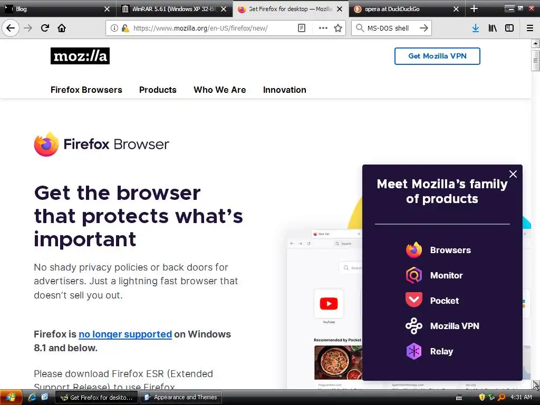Open a new tab with plus button
Screen dimensions: 540x405
click(x=474, y=8)
